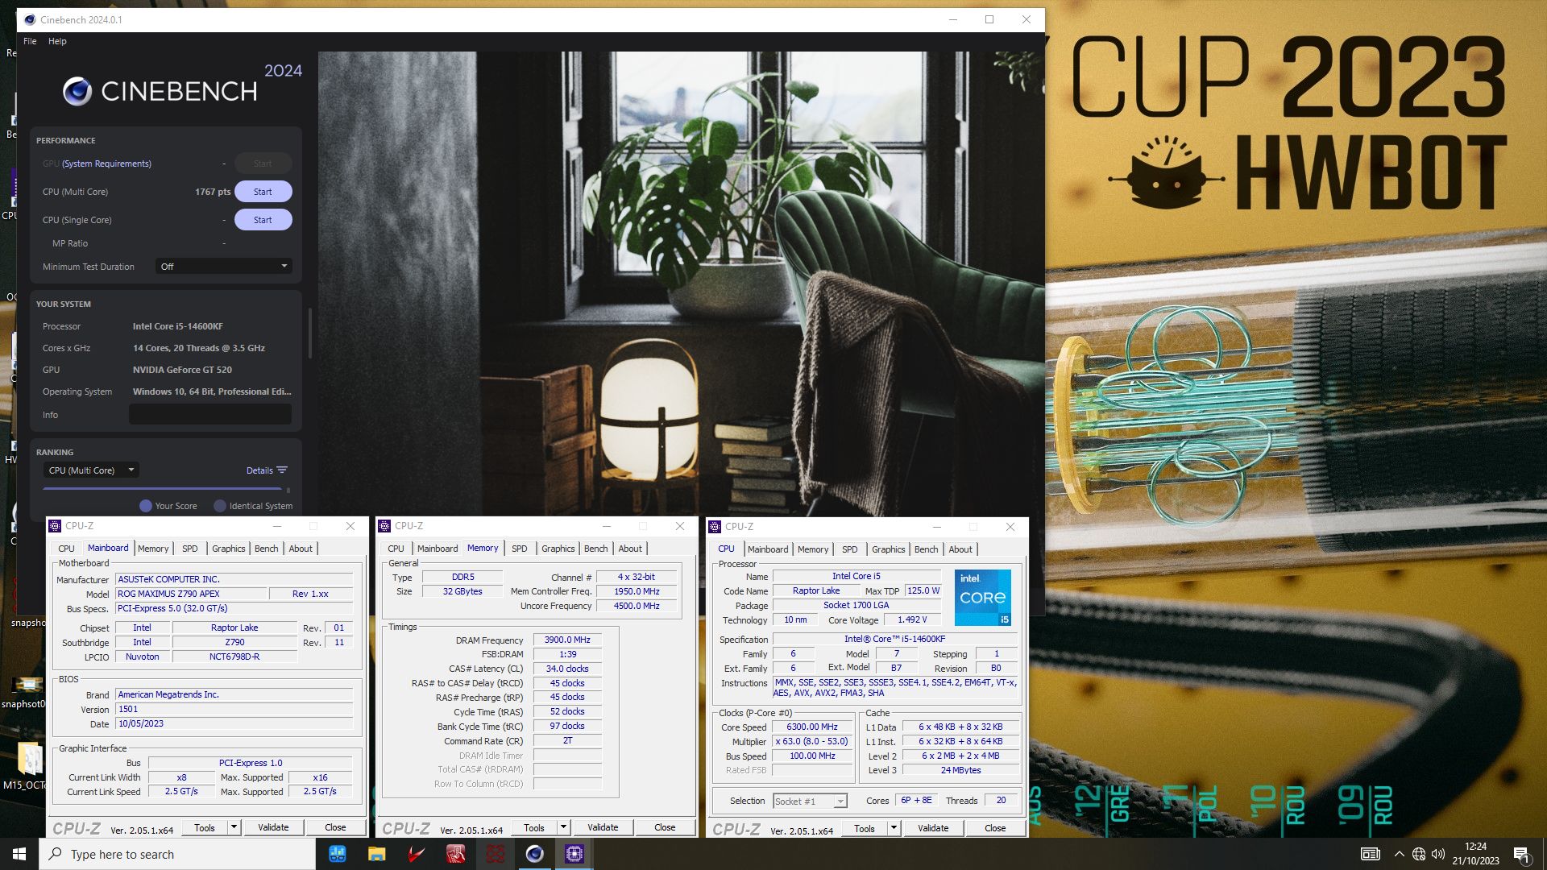
Task: Click network globe tray icon
Action: [x=1419, y=854]
